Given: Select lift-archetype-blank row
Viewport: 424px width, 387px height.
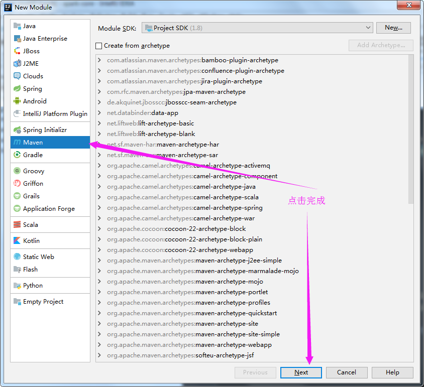Looking at the screenshot, I should (x=252, y=134).
